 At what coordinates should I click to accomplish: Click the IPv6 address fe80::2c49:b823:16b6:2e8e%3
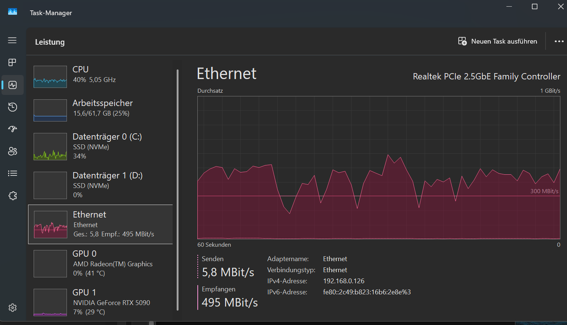coord(367,292)
